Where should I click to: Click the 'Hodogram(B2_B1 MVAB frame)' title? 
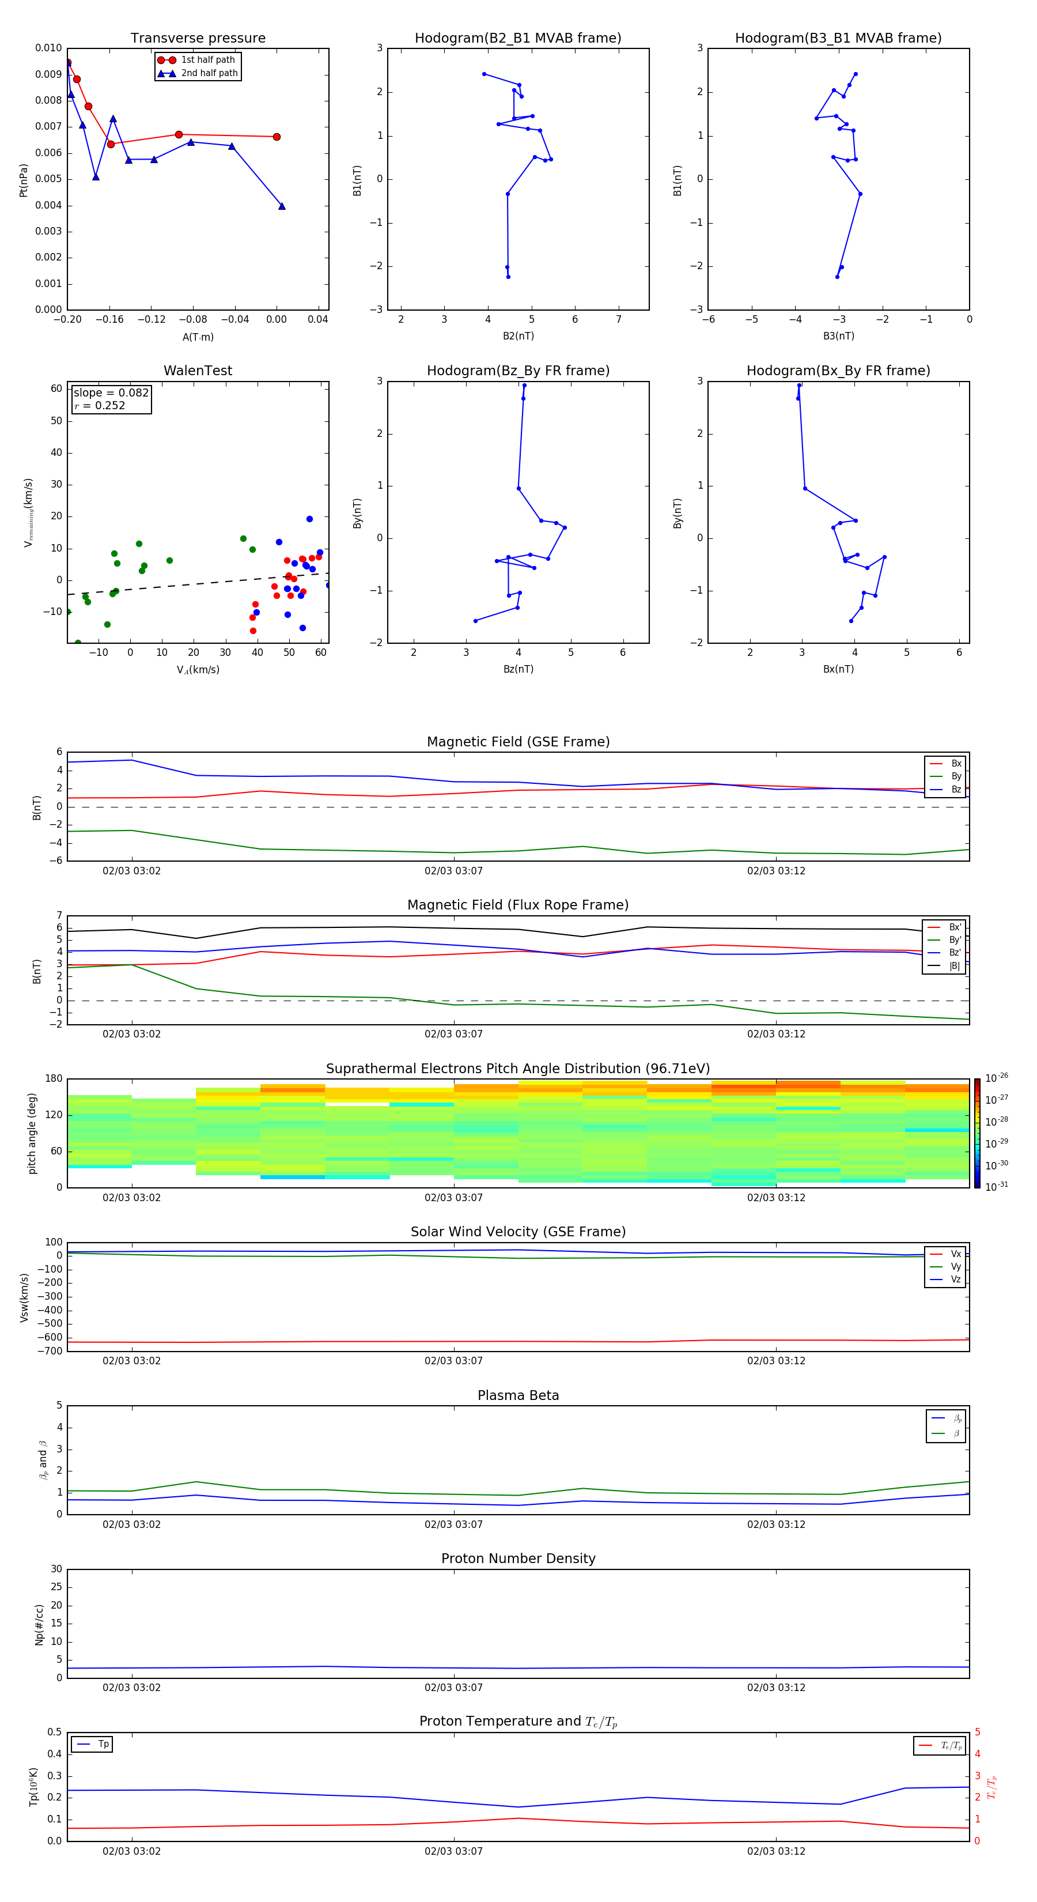(x=518, y=39)
